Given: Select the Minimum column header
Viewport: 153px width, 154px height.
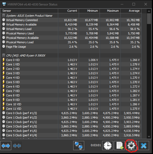Looking at the screenshot, I should tap(89, 11).
